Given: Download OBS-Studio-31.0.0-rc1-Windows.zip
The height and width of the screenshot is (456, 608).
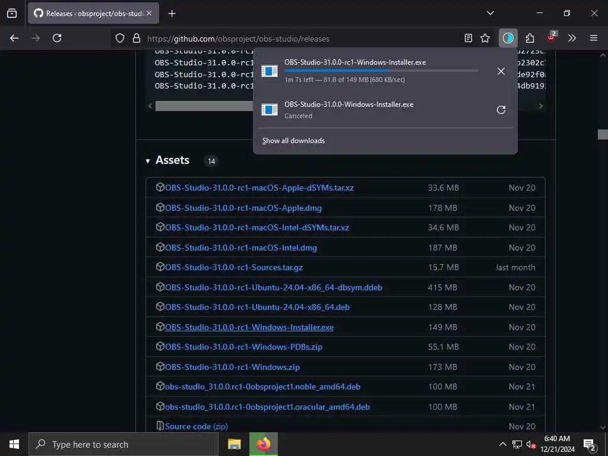Looking at the screenshot, I should [x=232, y=367].
